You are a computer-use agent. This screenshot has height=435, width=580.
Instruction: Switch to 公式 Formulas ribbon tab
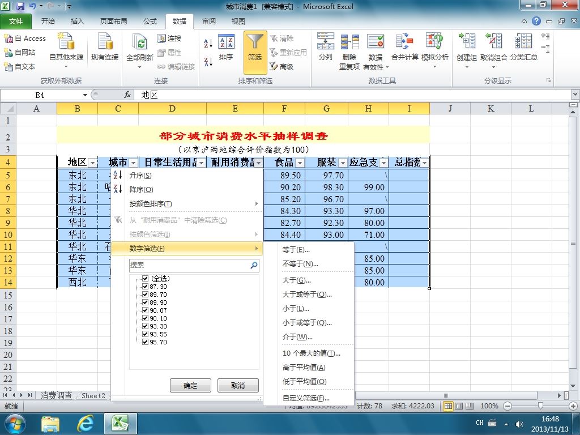(x=150, y=22)
